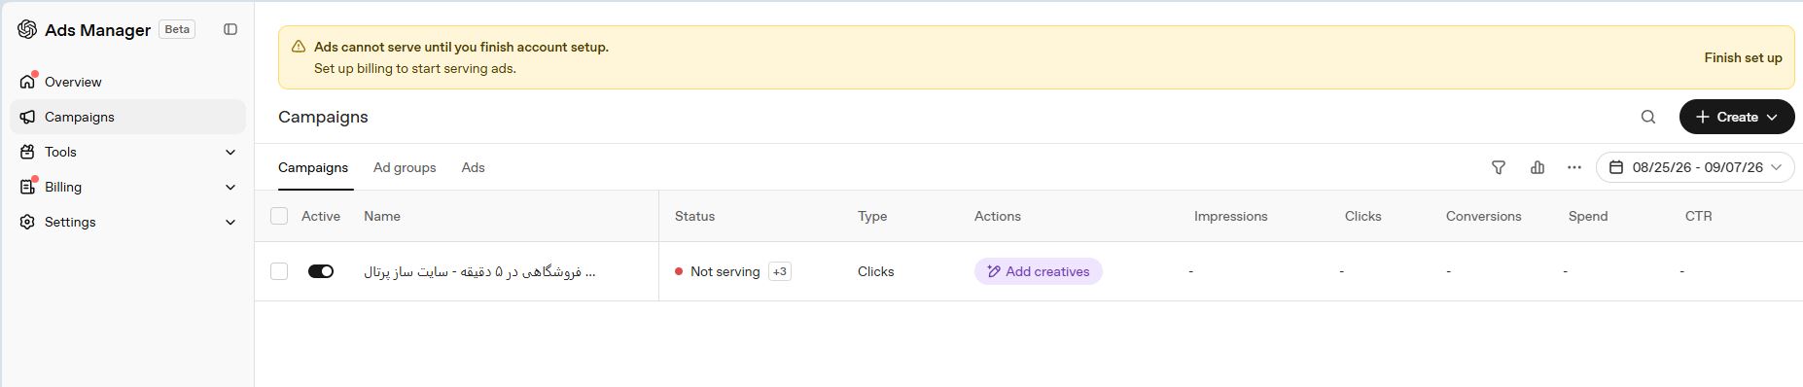
Task: Open the Create dropdown arrow
Action: (1772, 117)
